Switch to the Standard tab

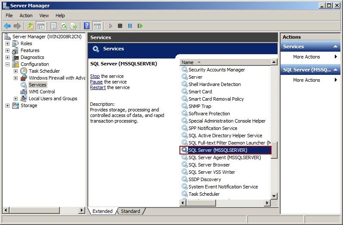tap(130, 211)
